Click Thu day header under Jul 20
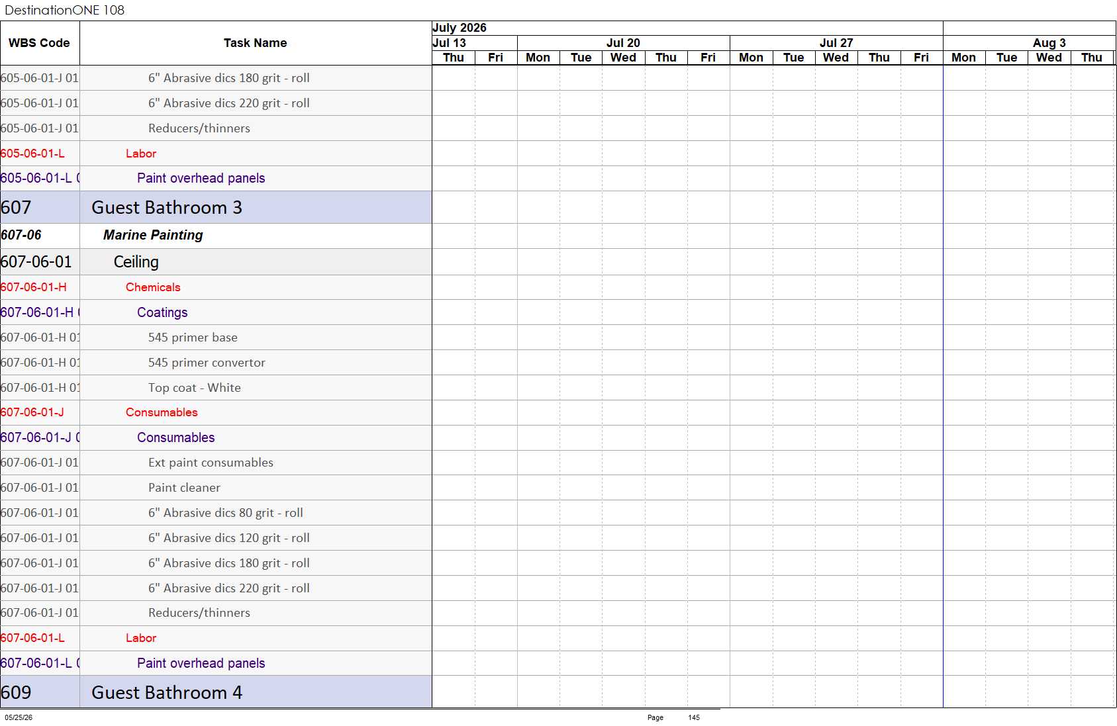This screenshot has height=726, width=1117. pyautogui.click(x=666, y=58)
